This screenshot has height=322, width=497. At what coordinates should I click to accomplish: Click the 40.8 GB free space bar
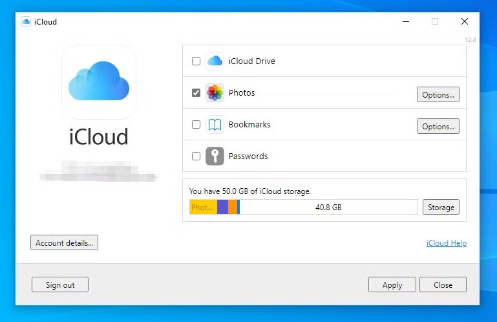coord(329,207)
